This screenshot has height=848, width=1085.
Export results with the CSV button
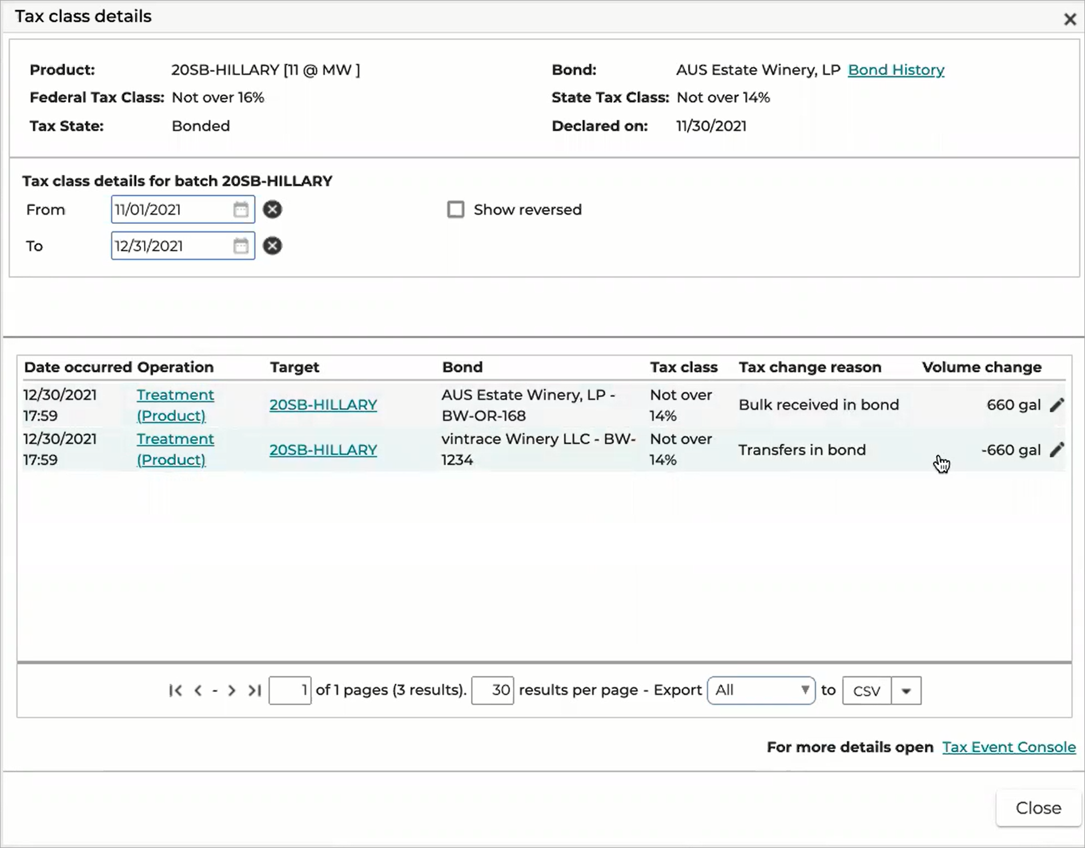tap(866, 691)
